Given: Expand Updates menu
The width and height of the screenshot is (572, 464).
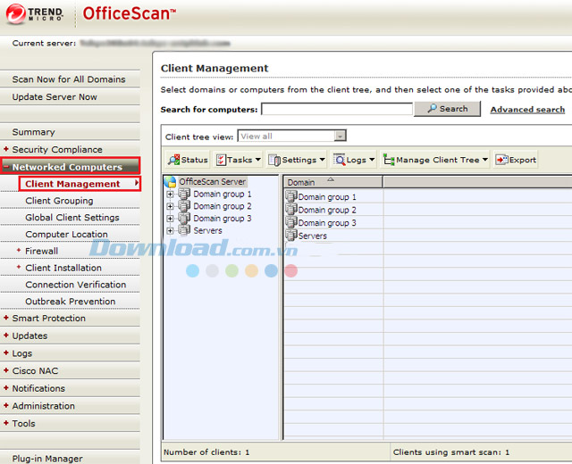Looking at the screenshot, I should [6, 336].
